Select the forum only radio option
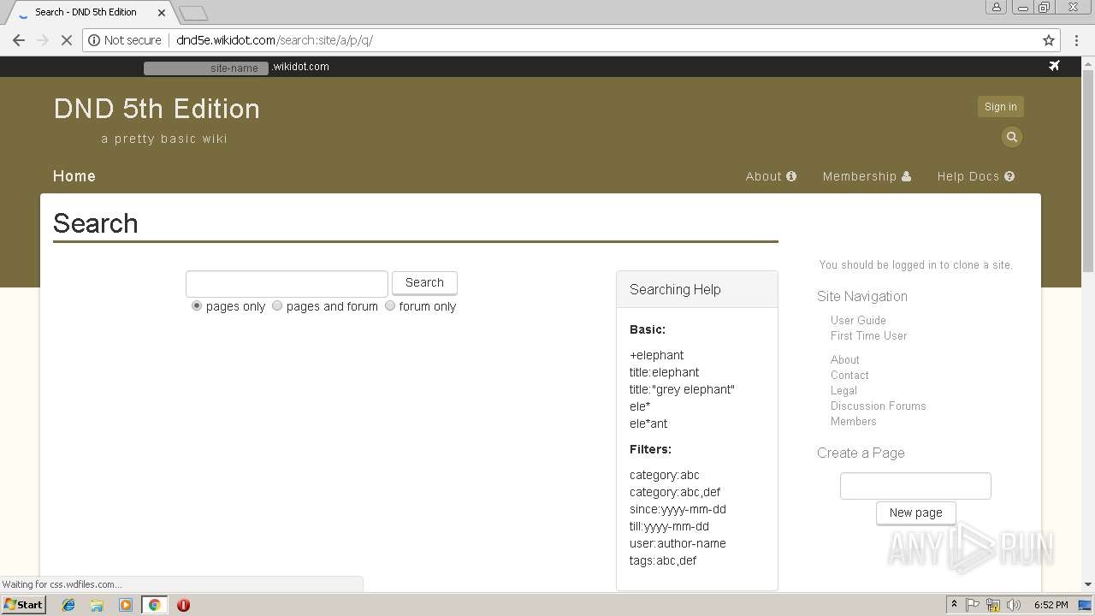Screen dimensions: 1095x616 (x=390, y=305)
